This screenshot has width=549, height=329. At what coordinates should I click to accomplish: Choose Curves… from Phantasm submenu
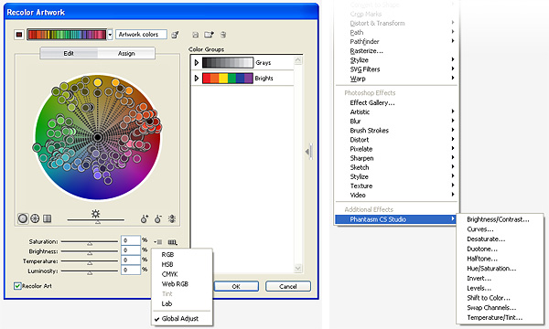pyautogui.click(x=480, y=229)
